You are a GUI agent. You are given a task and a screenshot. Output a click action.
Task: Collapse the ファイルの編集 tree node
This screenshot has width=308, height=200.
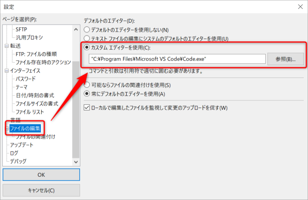[x=7, y=128]
